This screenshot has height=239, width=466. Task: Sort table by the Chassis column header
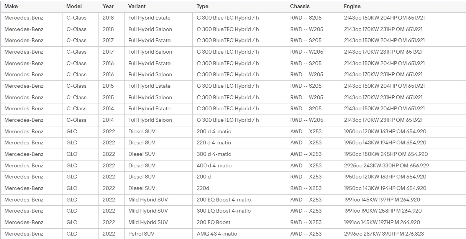[x=299, y=6]
